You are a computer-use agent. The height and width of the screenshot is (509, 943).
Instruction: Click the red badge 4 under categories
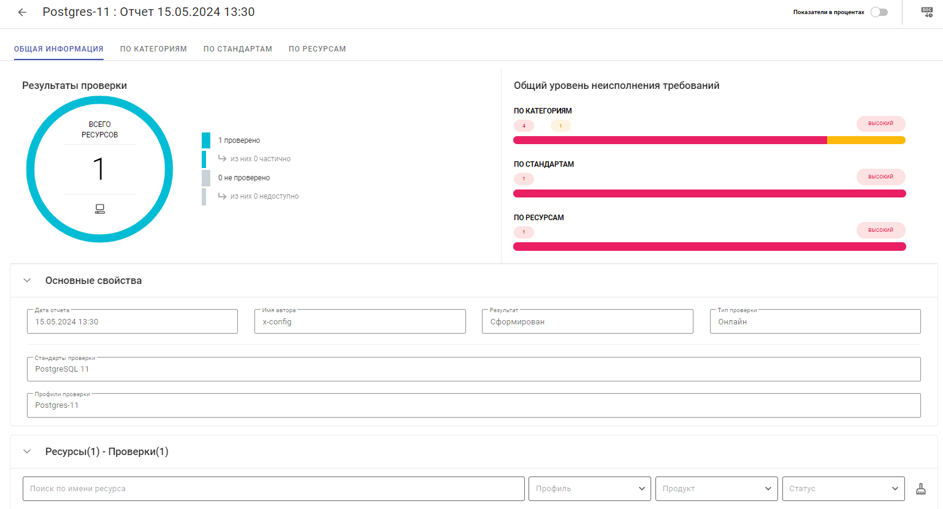[x=524, y=126]
